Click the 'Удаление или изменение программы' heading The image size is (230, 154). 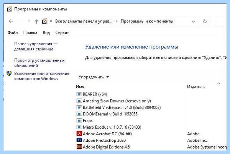pos(132,47)
